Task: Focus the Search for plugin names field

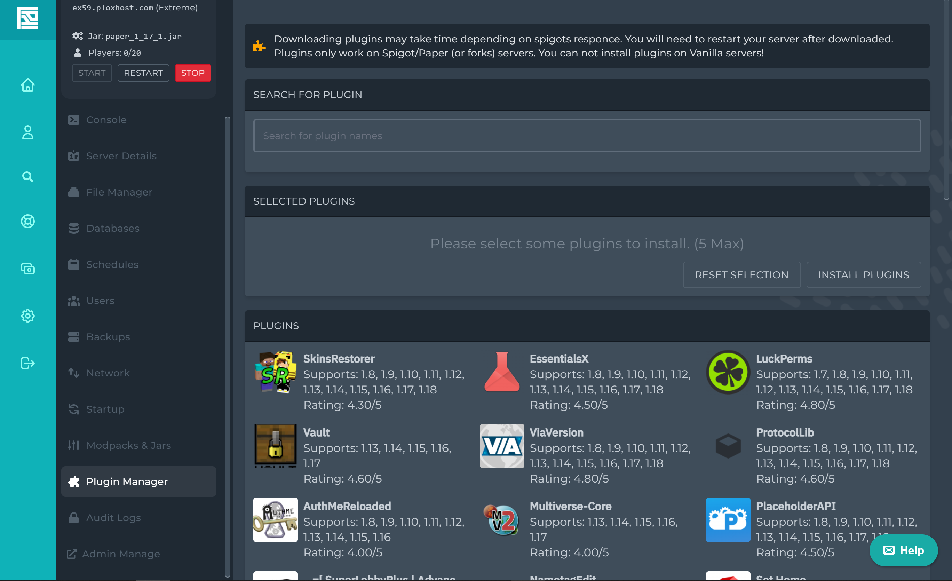Action: coord(587,136)
